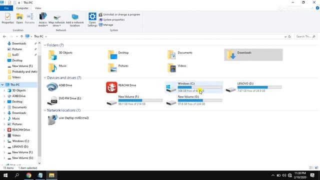Open the Action Center notifications
Viewport: 320px width, 180px height.
(x=312, y=175)
